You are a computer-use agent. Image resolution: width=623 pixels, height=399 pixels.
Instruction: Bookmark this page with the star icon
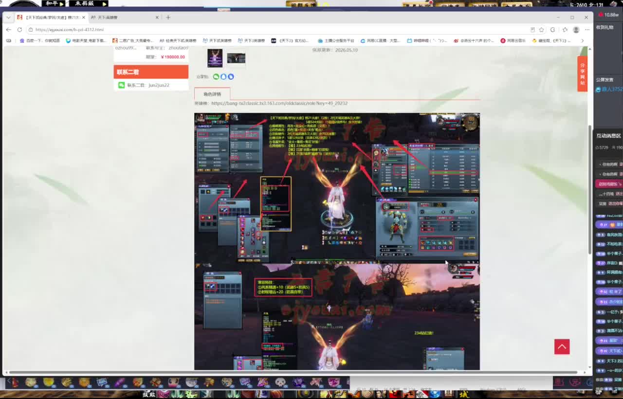coord(541,30)
